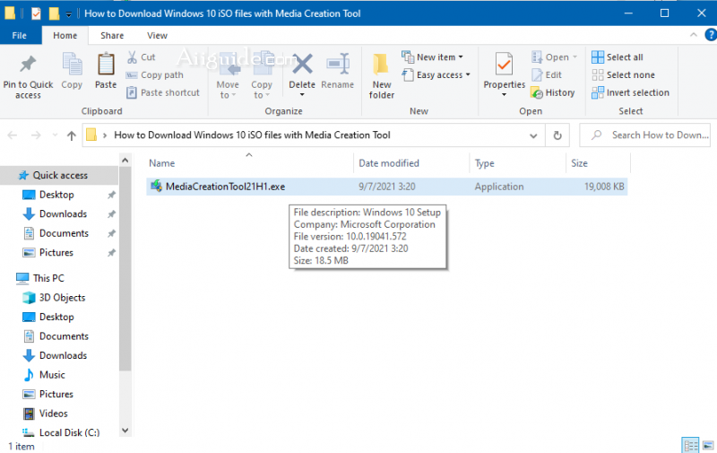This screenshot has height=453, width=717.
Task: Click title bar New folder icon
Action: pyautogui.click(x=54, y=13)
